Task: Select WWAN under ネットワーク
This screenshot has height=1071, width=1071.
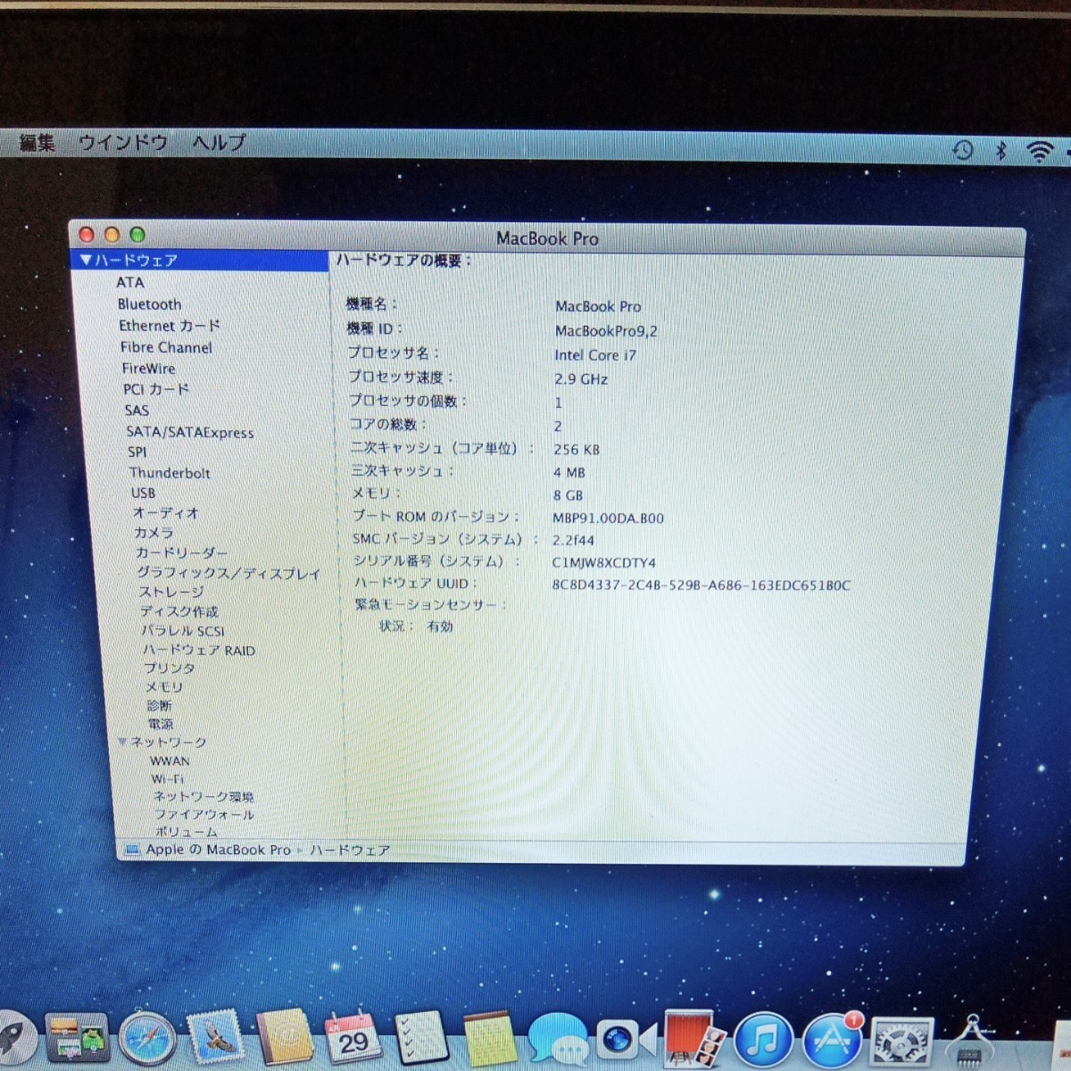Action: 170,761
